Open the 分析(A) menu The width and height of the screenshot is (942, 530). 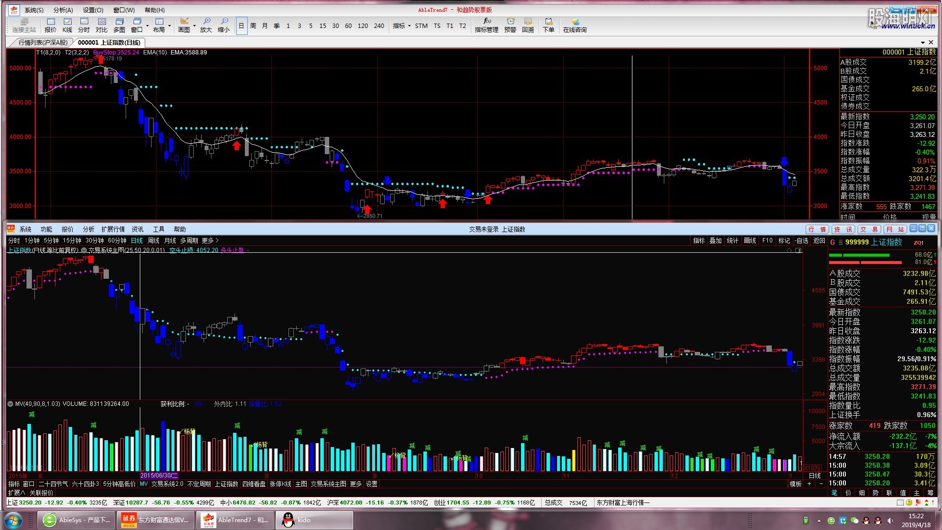coord(63,10)
